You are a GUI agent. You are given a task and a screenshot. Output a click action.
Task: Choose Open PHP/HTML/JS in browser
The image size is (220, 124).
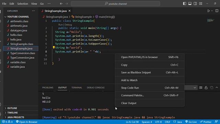click(x=150, y=57)
